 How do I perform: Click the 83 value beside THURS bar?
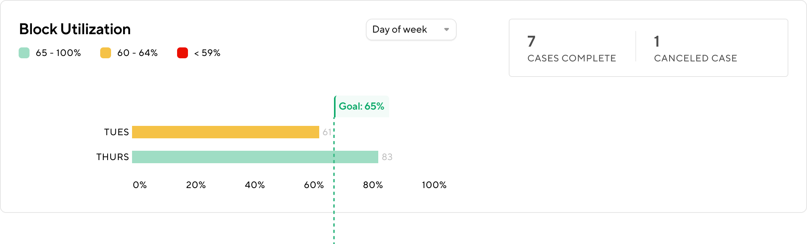pyautogui.click(x=387, y=157)
